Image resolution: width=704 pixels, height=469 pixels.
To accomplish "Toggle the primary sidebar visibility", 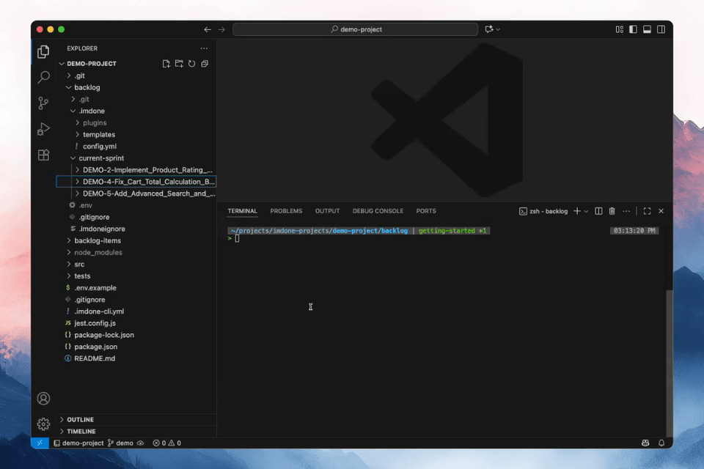I will [x=634, y=29].
